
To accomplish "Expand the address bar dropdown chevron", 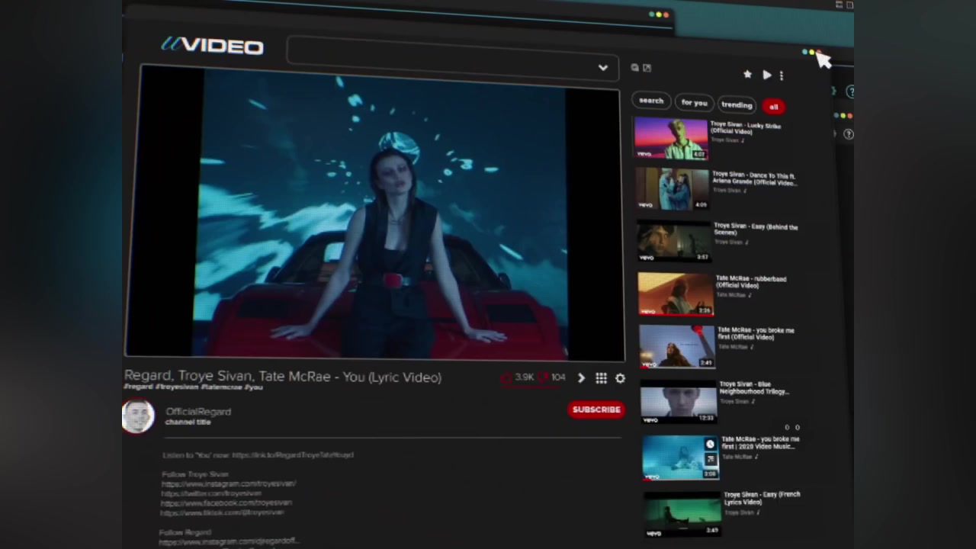I will click(602, 68).
